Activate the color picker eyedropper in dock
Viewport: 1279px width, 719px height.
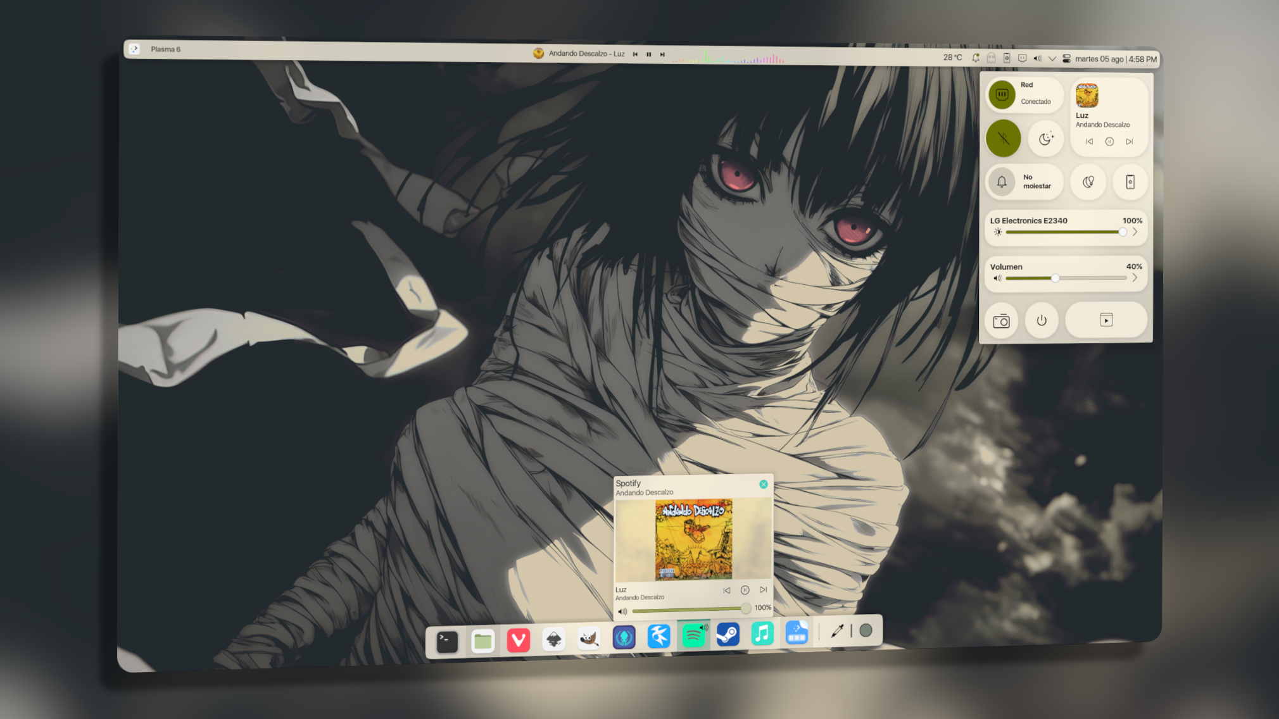tap(837, 630)
